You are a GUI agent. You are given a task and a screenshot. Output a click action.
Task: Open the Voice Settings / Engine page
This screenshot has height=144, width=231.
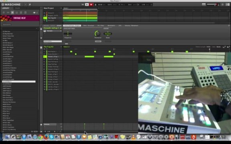[x=72, y=26]
